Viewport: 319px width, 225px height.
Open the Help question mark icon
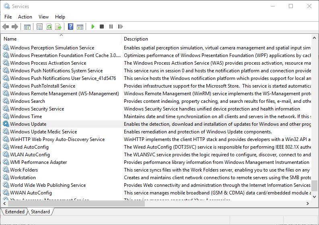(x=70, y=27)
